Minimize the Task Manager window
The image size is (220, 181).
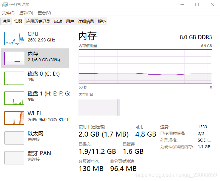point(182,5)
